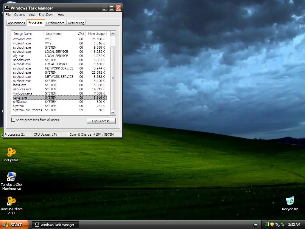Open the File menu
This screenshot has height=229, width=305.
[8, 15]
